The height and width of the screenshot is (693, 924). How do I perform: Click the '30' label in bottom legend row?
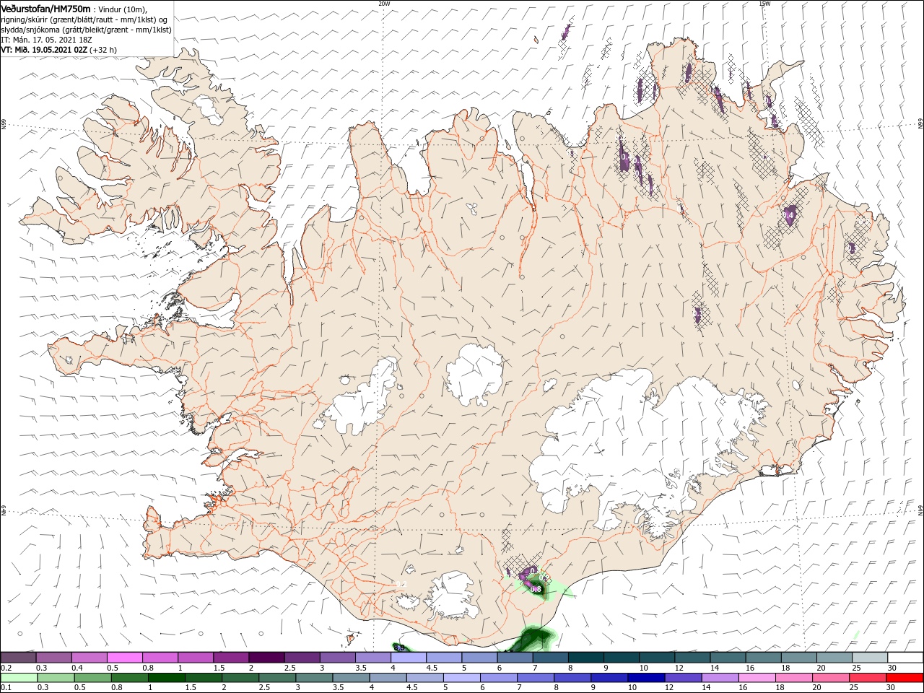coord(892,688)
